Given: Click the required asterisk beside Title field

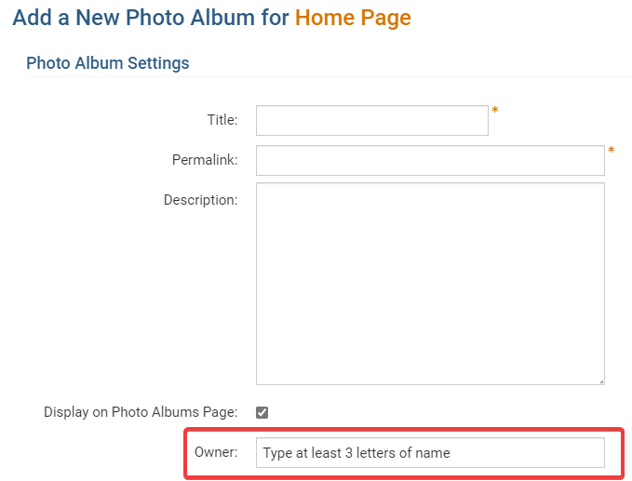Looking at the screenshot, I should pos(495,112).
